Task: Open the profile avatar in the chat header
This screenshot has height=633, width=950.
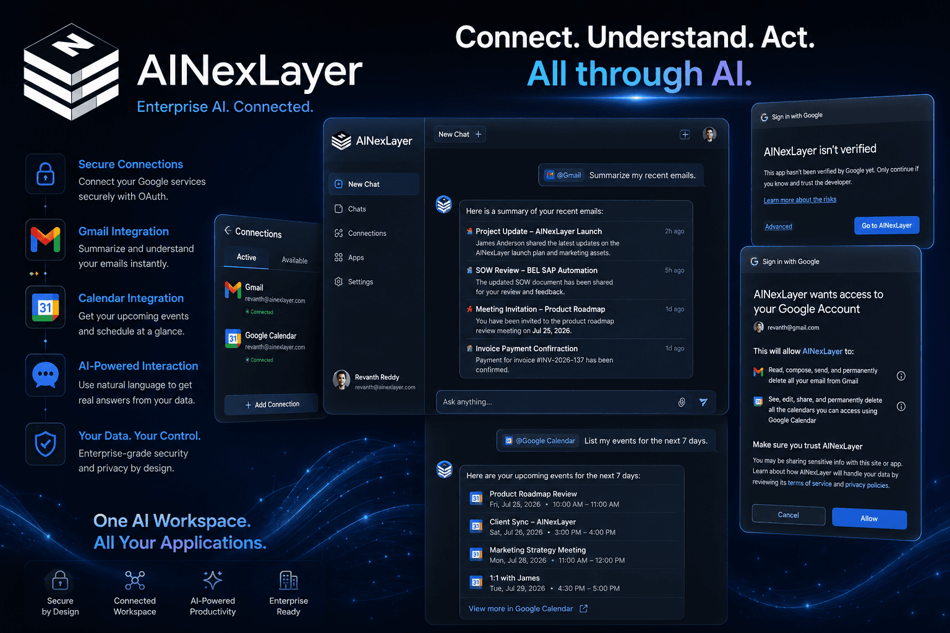Action: (x=709, y=134)
